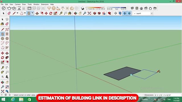Toggle Display Section Fill button
The image size is (182, 102).
[x=129, y=13]
